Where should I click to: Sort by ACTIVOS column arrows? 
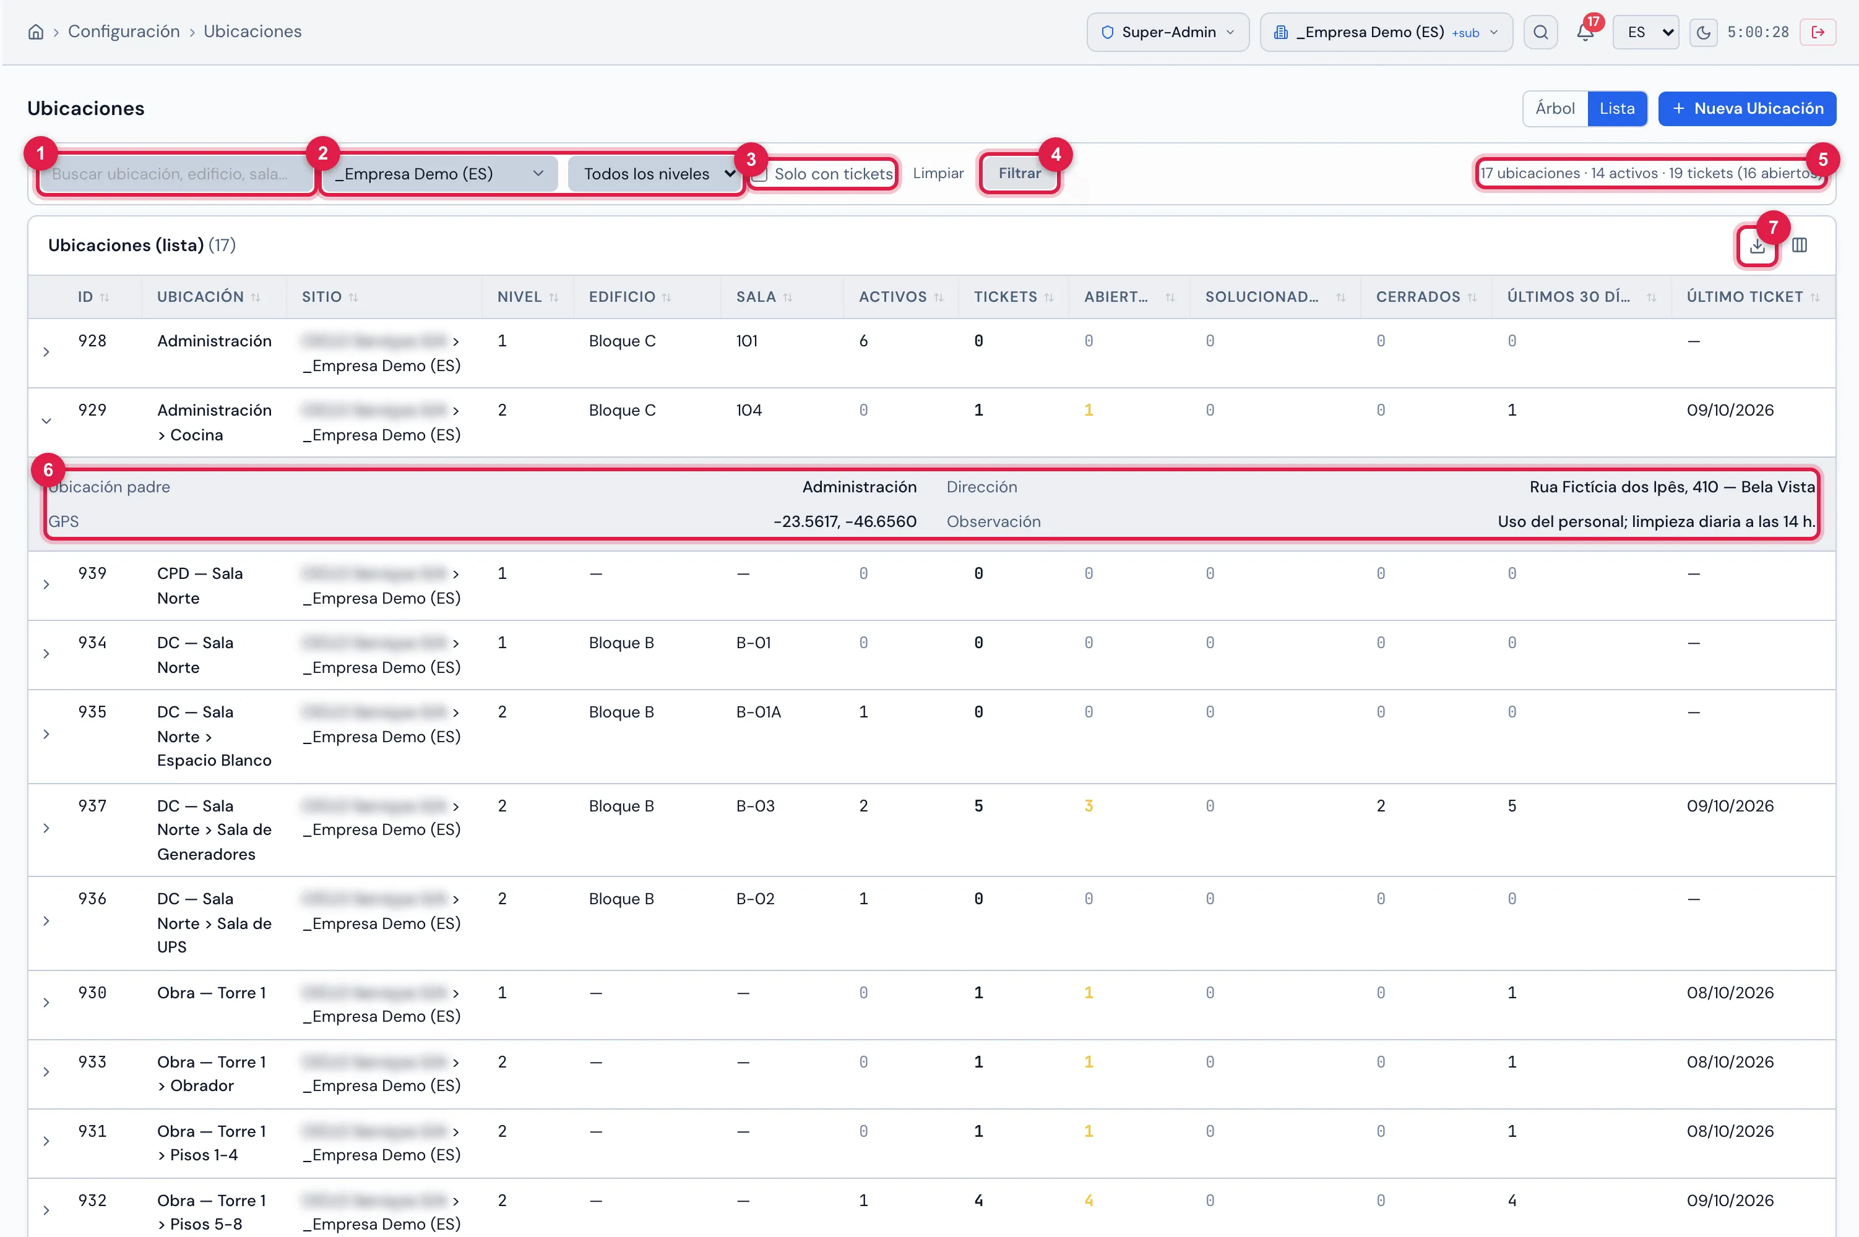938,297
